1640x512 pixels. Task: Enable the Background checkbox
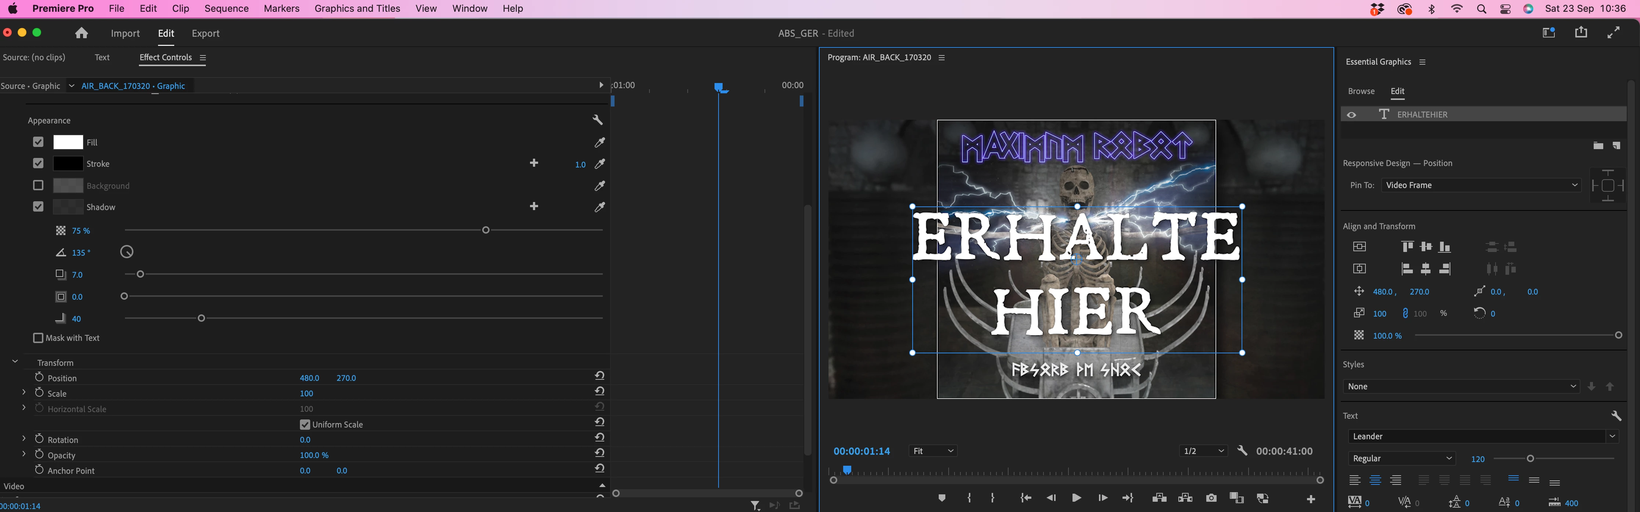38,186
